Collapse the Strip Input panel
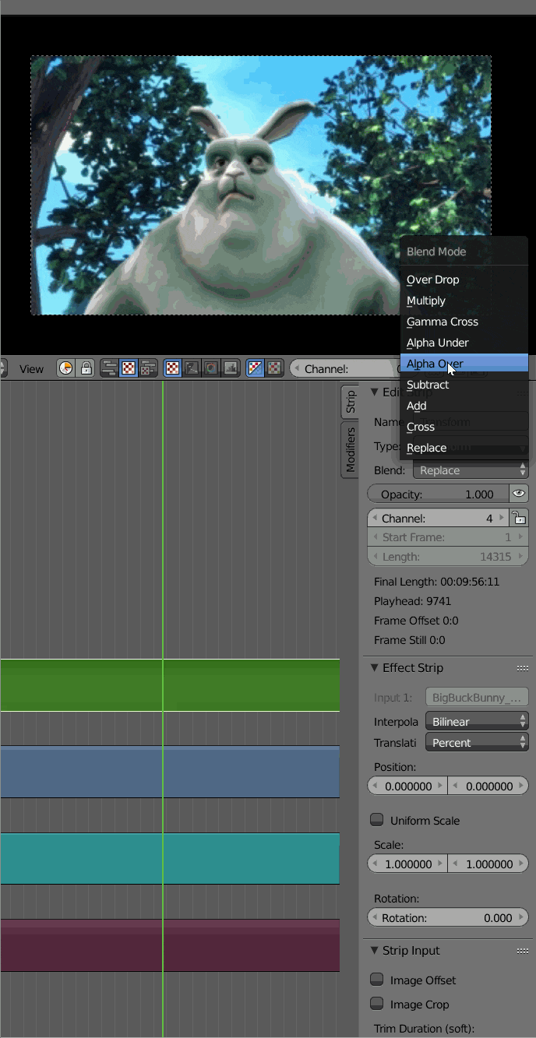The height and width of the screenshot is (1038, 536). click(x=374, y=951)
